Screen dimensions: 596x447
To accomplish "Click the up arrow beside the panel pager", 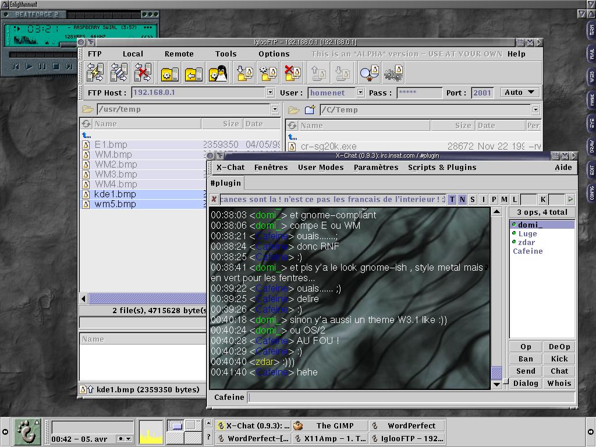I will (208, 423).
